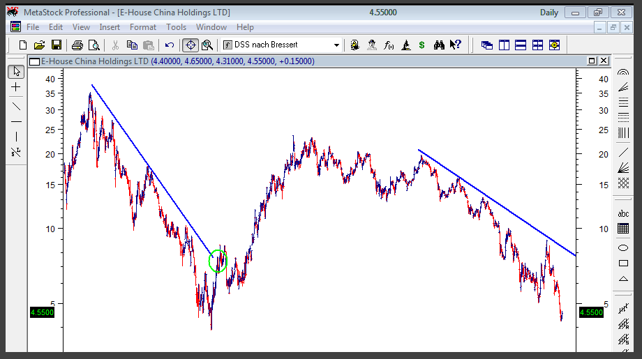Screen dimensions: 642x359
Task: Open the System Tester microscope icon
Action: pos(405,45)
